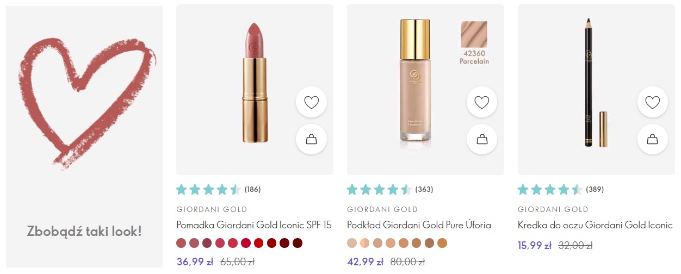Open Kredka do oczu Giordani Gold Iconic
Viewport: 681px width, 274px height.
click(595, 225)
